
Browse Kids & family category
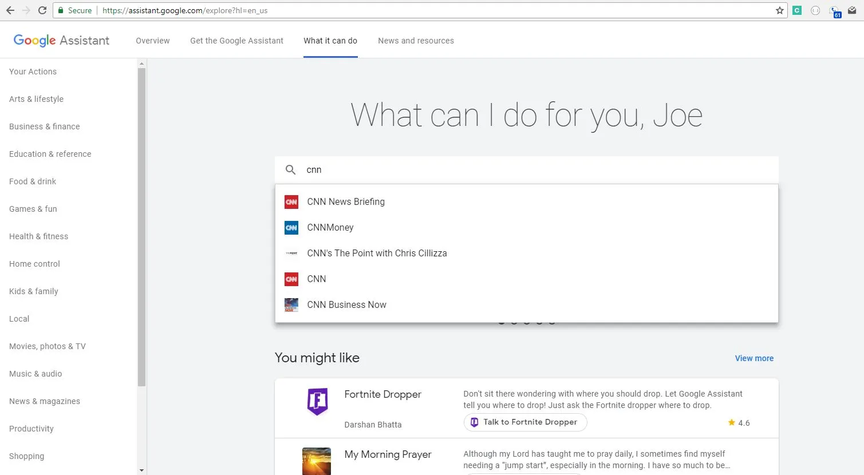coord(34,291)
